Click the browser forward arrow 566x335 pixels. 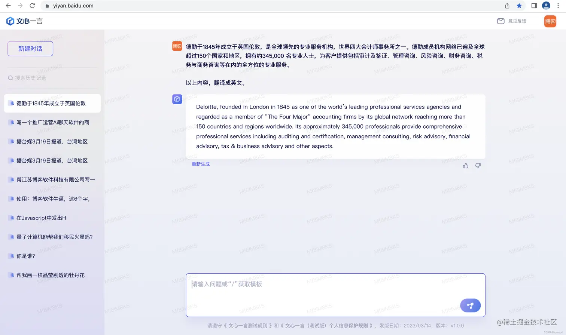[x=20, y=6]
